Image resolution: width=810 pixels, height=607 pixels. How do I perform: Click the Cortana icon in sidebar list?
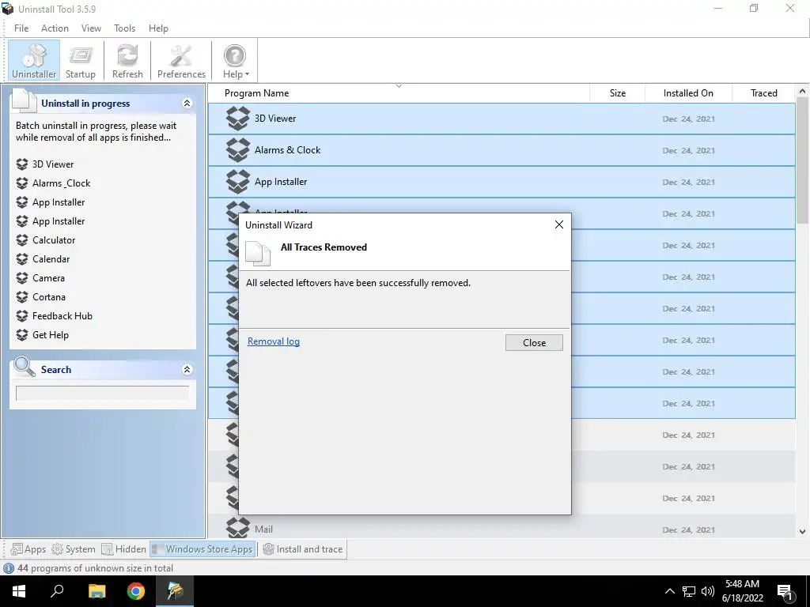tap(21, 297)
